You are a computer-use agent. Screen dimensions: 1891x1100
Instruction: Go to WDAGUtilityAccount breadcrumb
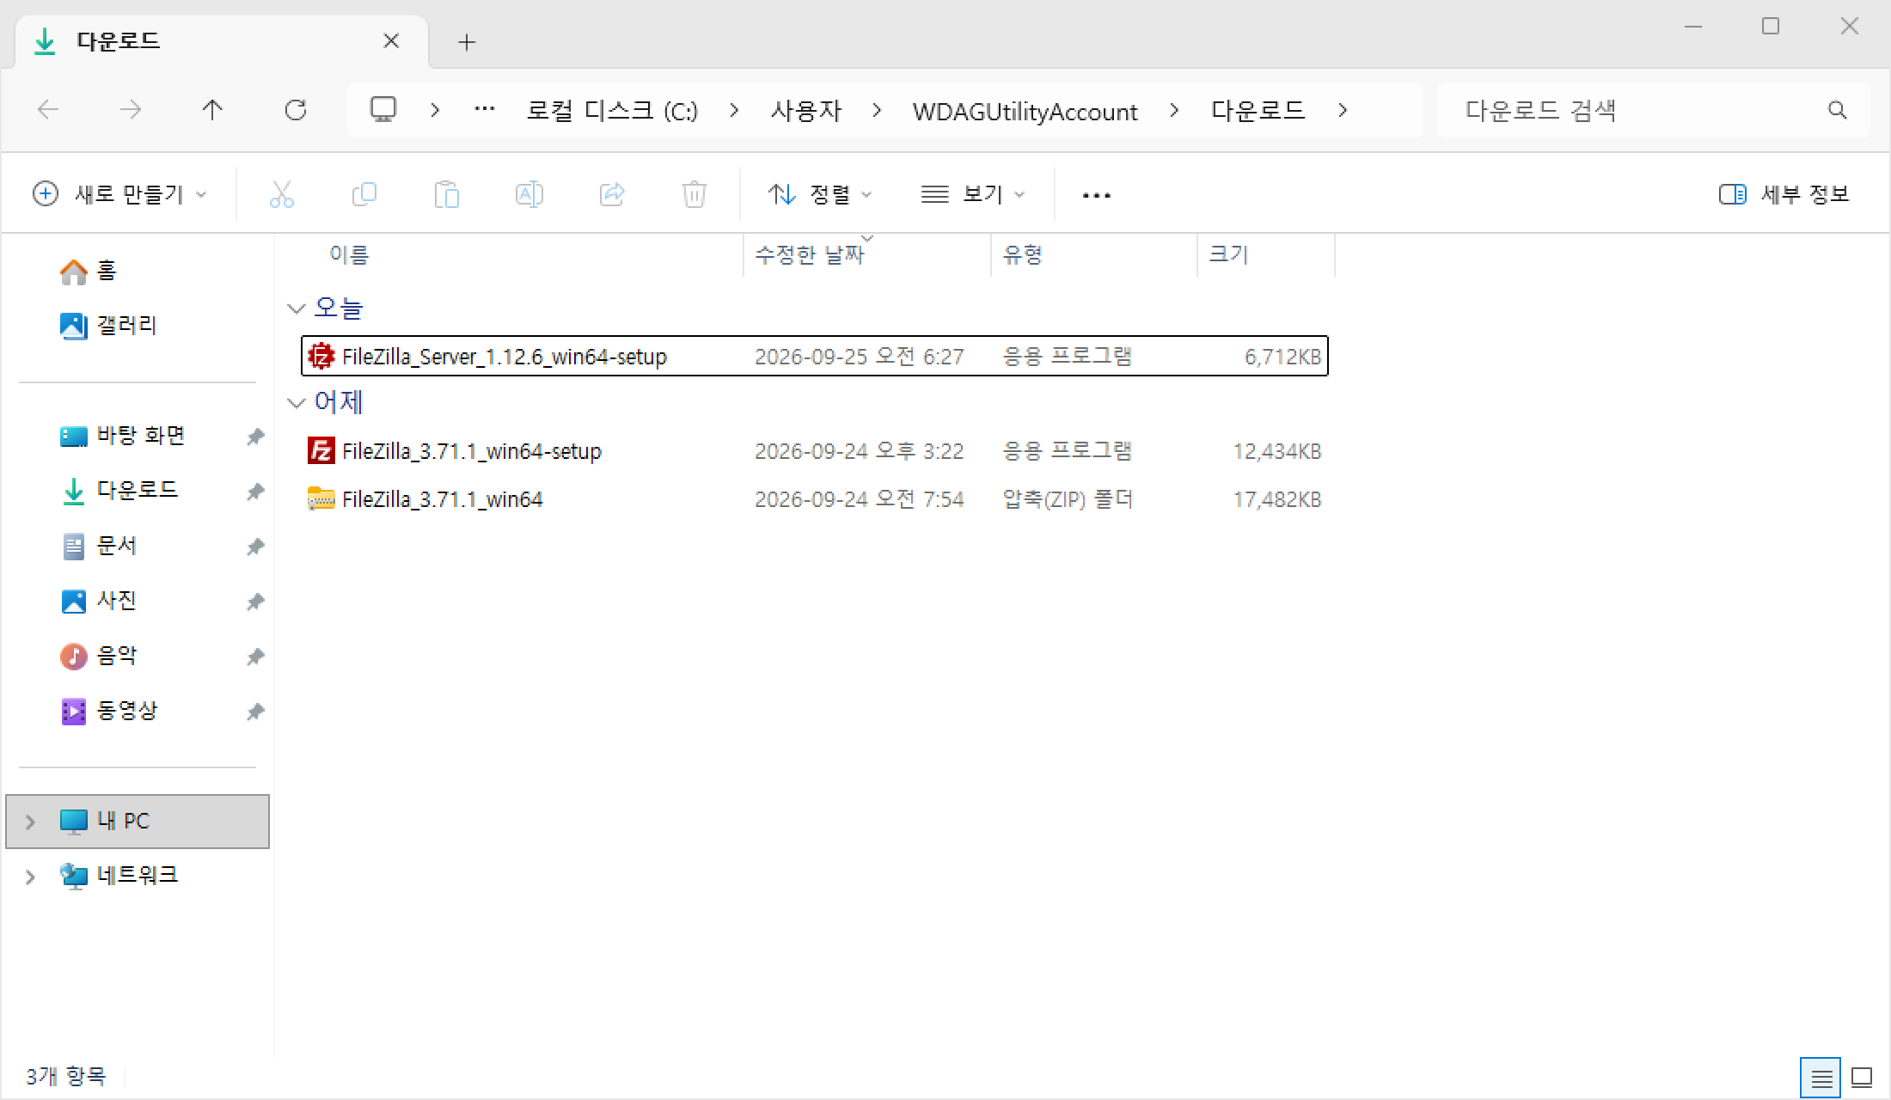pyautogui.click(x=1025, y=112)
